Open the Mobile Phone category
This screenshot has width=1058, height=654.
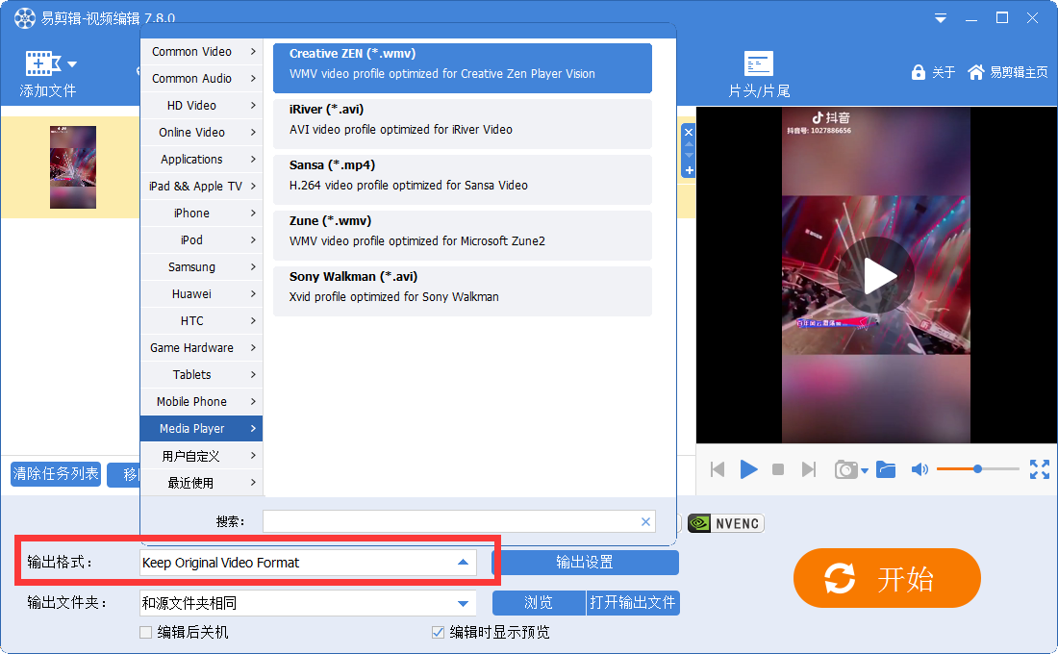(x=201, y=403)
